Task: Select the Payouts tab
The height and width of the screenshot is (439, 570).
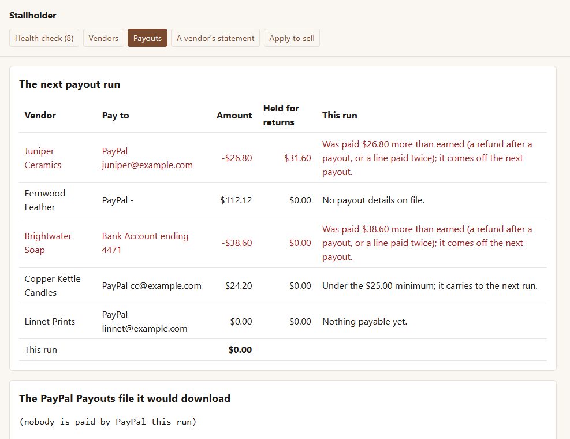Action: 147,38
